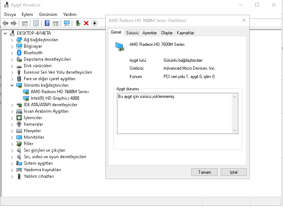The width and height of the screenshot is (283, 208).
Task: Select the Kameralar category label
Action: [33, 124]
